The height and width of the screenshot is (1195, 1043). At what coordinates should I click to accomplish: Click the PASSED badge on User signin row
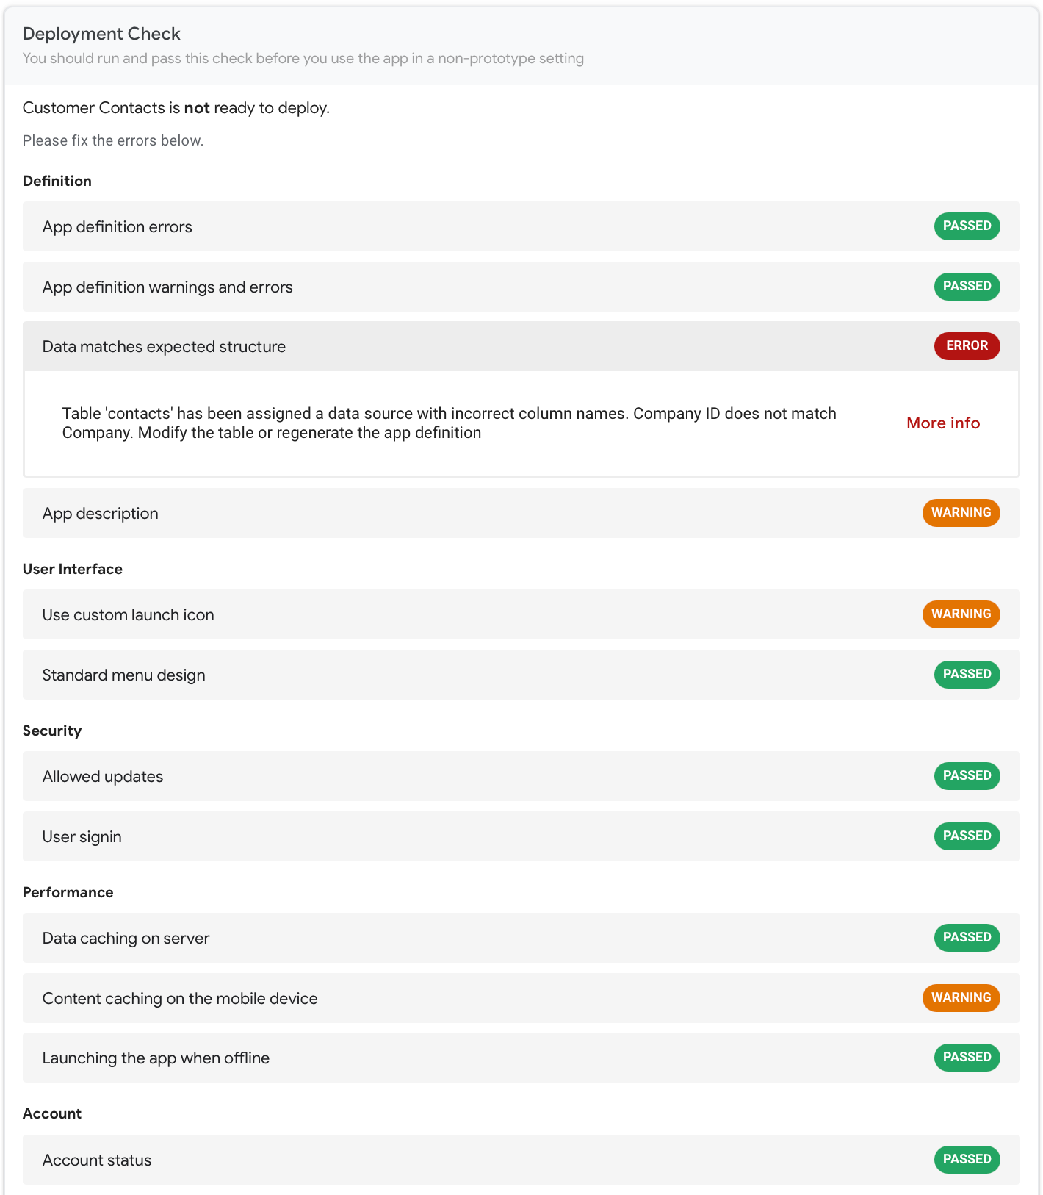point(967,836)
